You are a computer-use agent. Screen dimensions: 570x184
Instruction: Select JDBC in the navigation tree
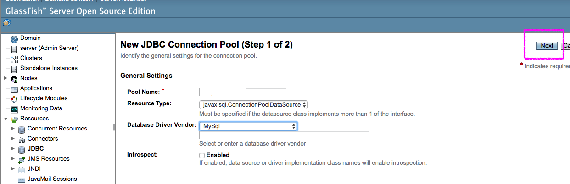click(x=36, y=149)
